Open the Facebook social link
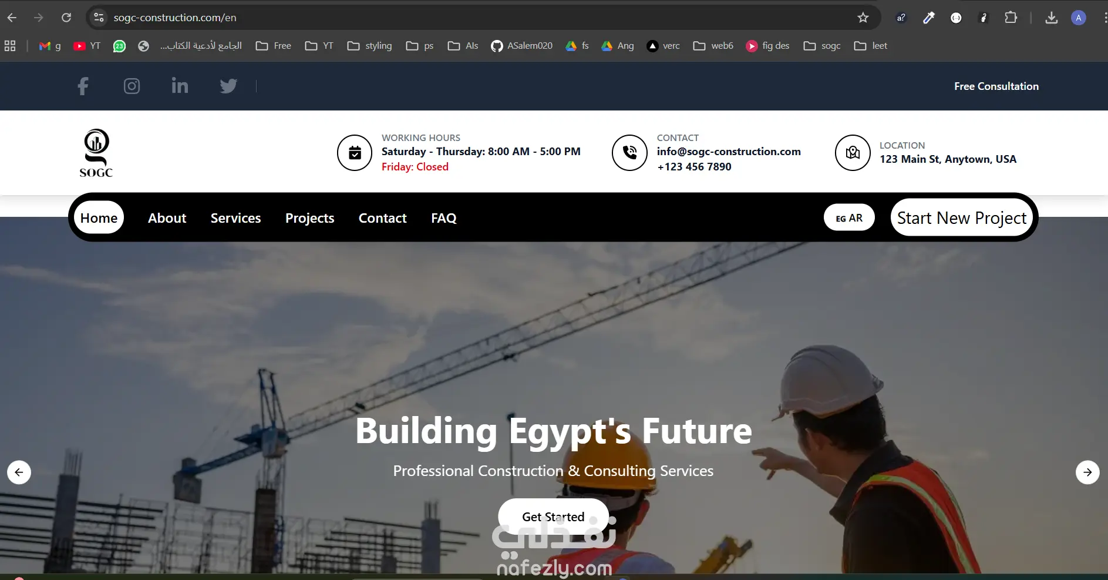The height and width of the screenshot is (580, 1108). click(83, 86)
